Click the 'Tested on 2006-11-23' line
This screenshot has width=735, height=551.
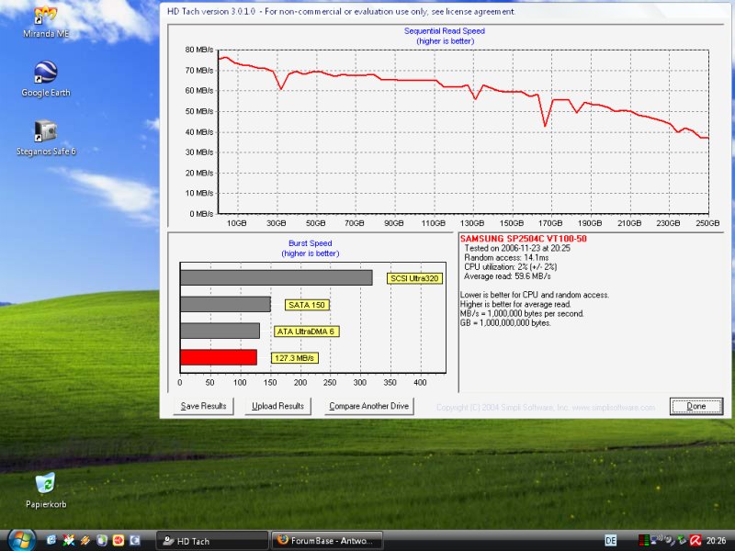coord(517,248)
